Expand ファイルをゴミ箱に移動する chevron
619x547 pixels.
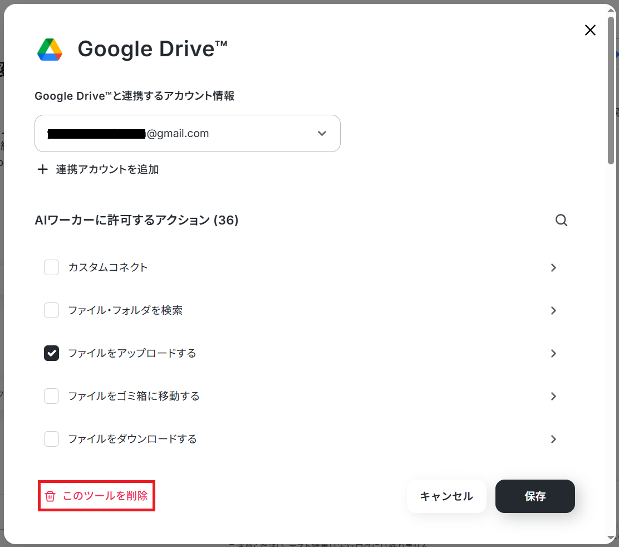553,397
